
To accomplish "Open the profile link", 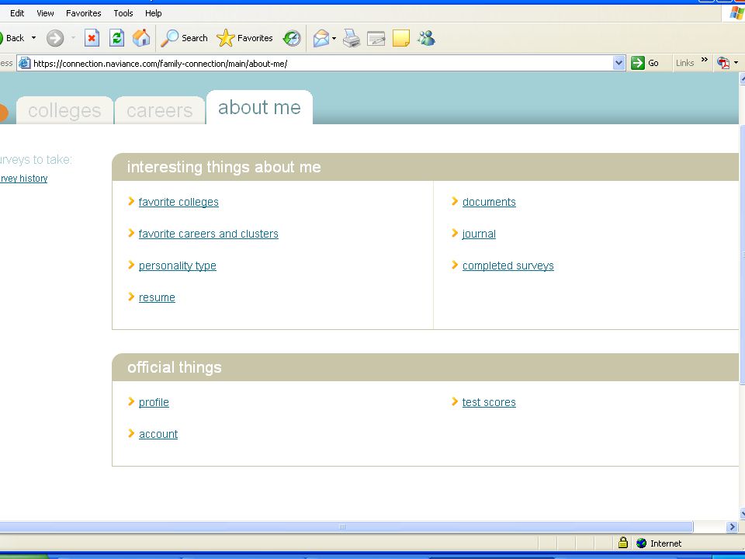I will pyautogui.click(x=154, y=402).
